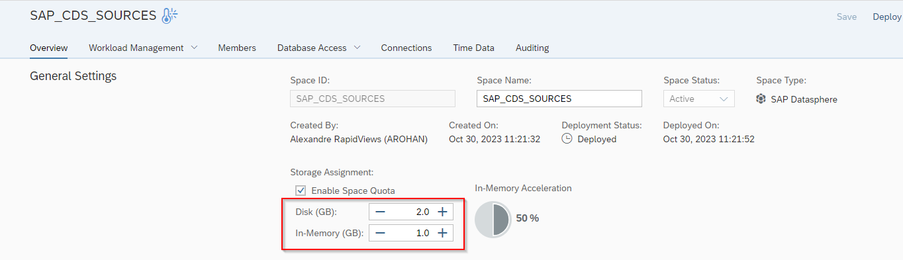The height and width of the screenshot is (260, 903).
Task: Go to the Members tab
Action: 237,48
